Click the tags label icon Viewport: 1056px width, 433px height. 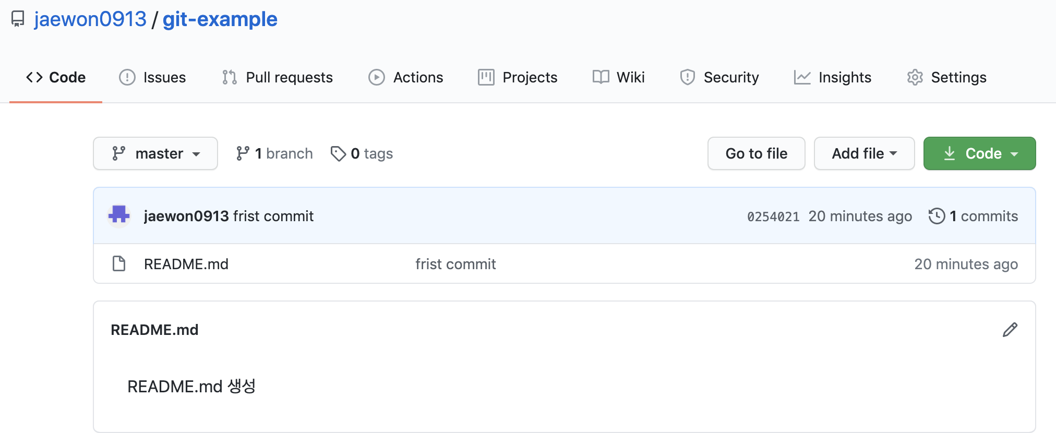point(338,153)
